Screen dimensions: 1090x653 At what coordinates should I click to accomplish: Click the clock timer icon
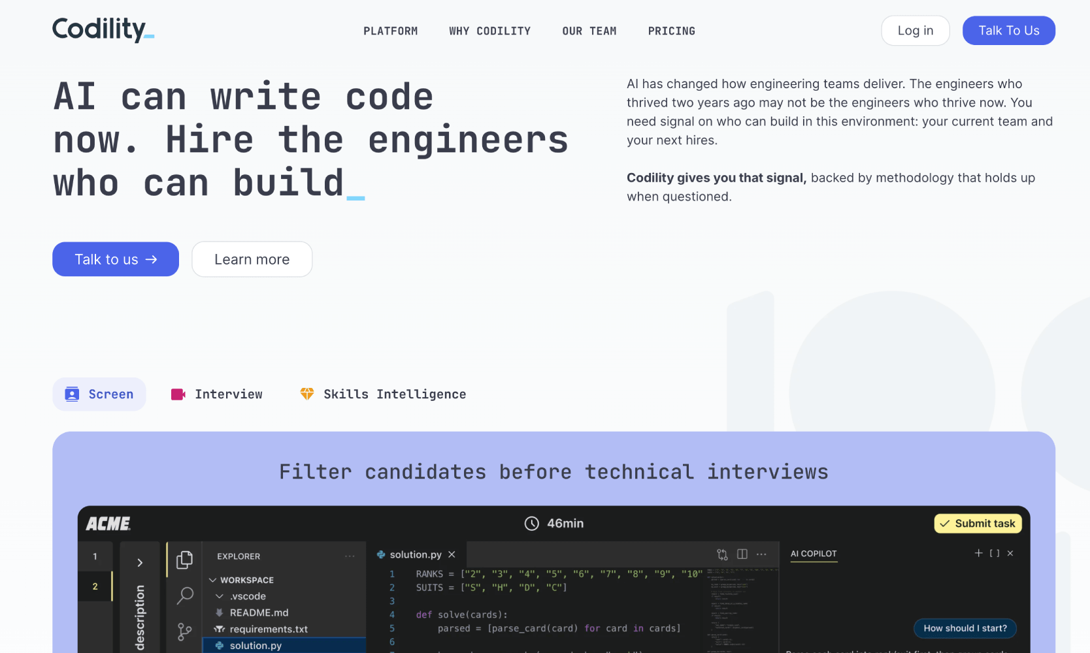click(532, 524)
